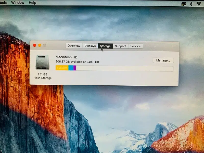
Task: Open the Wi-Fi status icon
Action: pyautogui.click(x=199, y=4)
